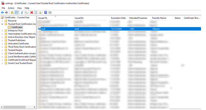Click the 12/31/2024 expiration date cell

click(116, 29)
